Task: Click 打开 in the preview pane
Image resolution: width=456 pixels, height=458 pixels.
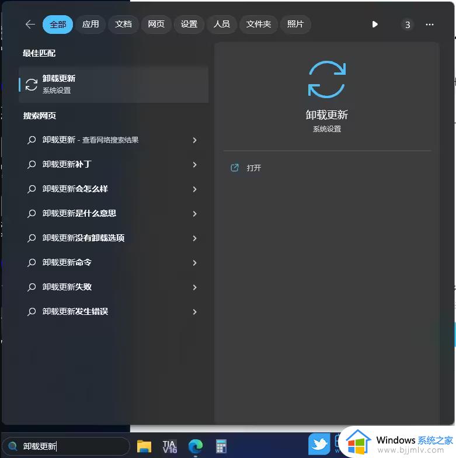Action: point(253,168)
